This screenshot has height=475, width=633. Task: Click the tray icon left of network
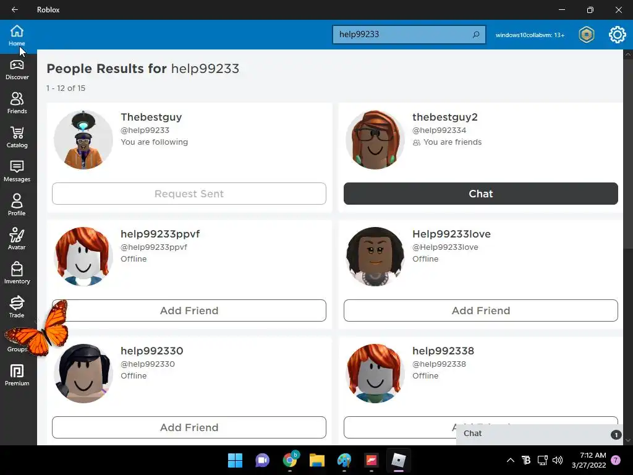point(526,460)
